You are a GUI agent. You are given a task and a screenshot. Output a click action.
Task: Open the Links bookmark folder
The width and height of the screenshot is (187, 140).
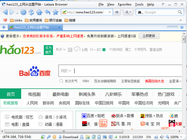16,20
